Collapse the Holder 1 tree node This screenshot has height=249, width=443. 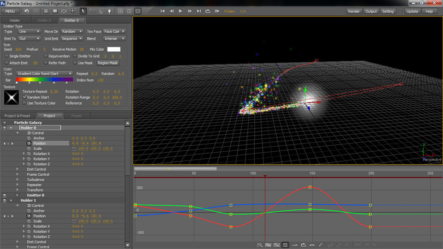(x=11, y=201)
